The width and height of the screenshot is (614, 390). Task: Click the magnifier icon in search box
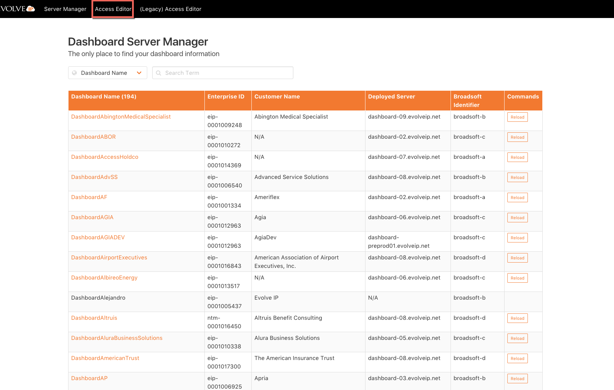point(159,73)
